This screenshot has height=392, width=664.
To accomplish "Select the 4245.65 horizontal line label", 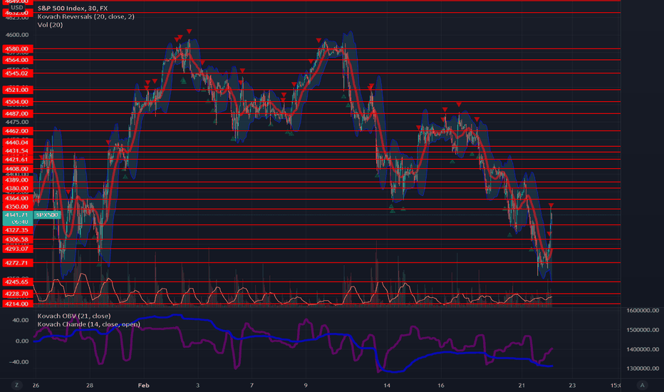I will click(x=17, y=282).
